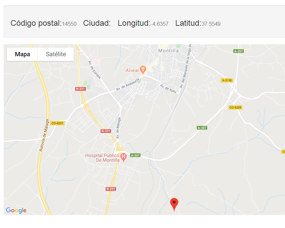The width and height of the screenshot is (285, 228).
Task: Click the red location marker pin
Action: [x=174, y=204]
